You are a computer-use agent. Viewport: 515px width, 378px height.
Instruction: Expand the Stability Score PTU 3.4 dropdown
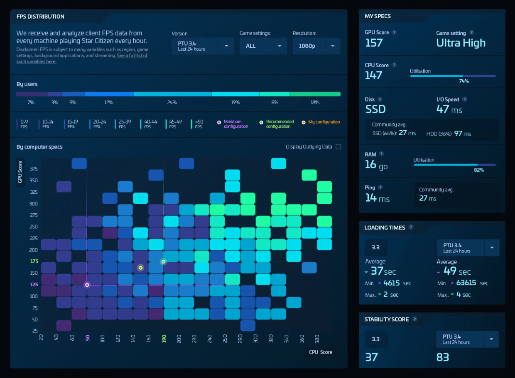coord(468,339)
